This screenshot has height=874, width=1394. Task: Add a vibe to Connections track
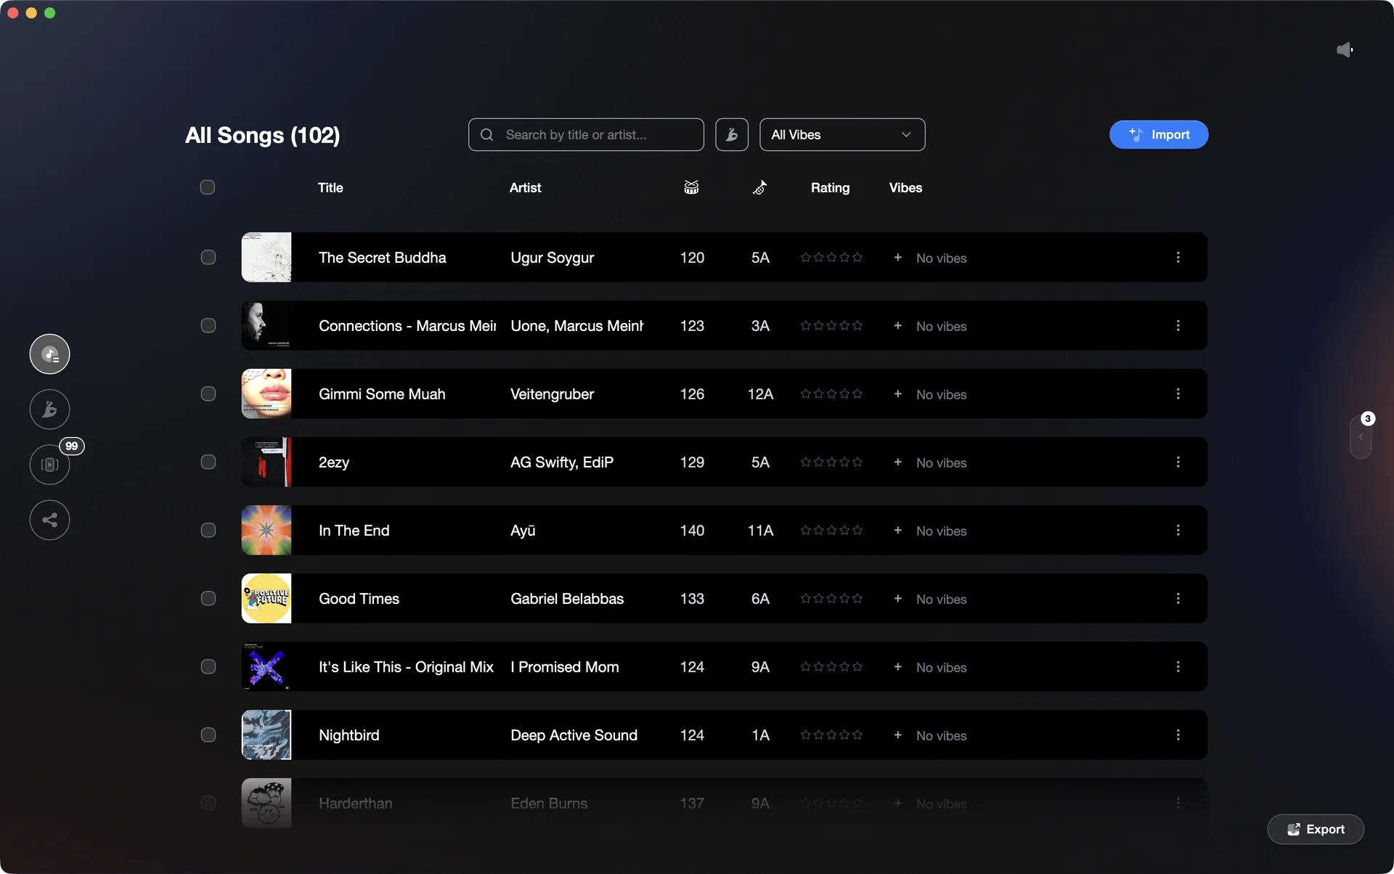click(898, 325)
